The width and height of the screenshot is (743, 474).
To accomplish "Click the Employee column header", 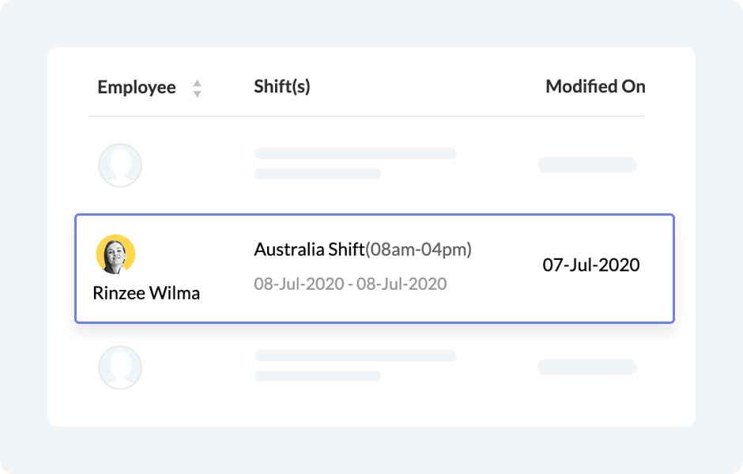I will (x=136, y=88).
